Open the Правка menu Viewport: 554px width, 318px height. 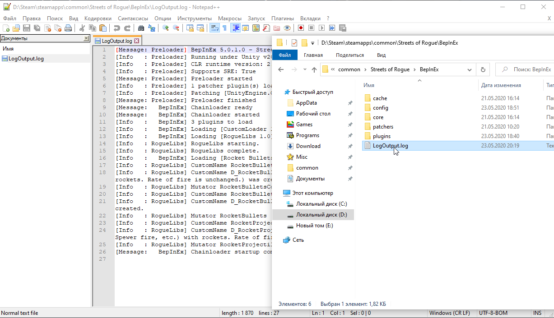[32, 18]
